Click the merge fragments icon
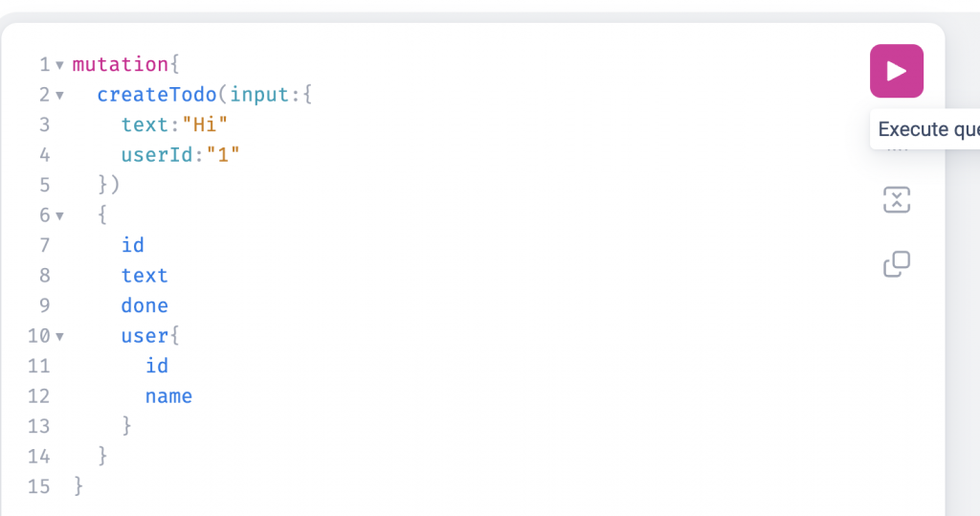Image resolution: width=980 pixels, height=516 pixels. pos(896,200)
